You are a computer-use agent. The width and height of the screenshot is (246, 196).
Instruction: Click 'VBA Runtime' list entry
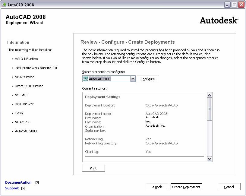24,77
